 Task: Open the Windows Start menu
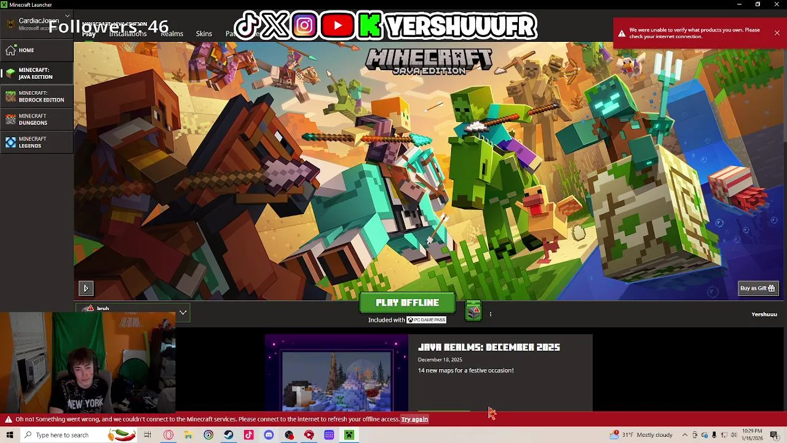(9, 435)
